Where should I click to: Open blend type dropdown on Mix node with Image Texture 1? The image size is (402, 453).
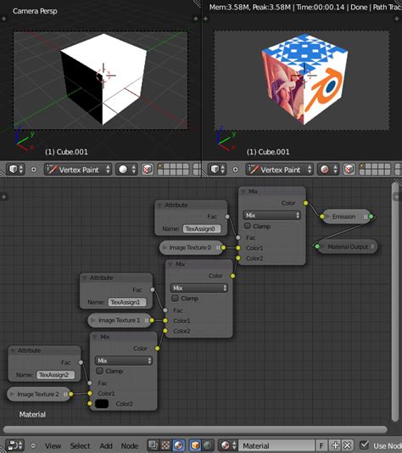[199, 288]
